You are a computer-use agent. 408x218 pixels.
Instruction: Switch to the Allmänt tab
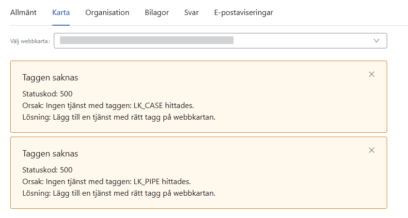[23, 13]
